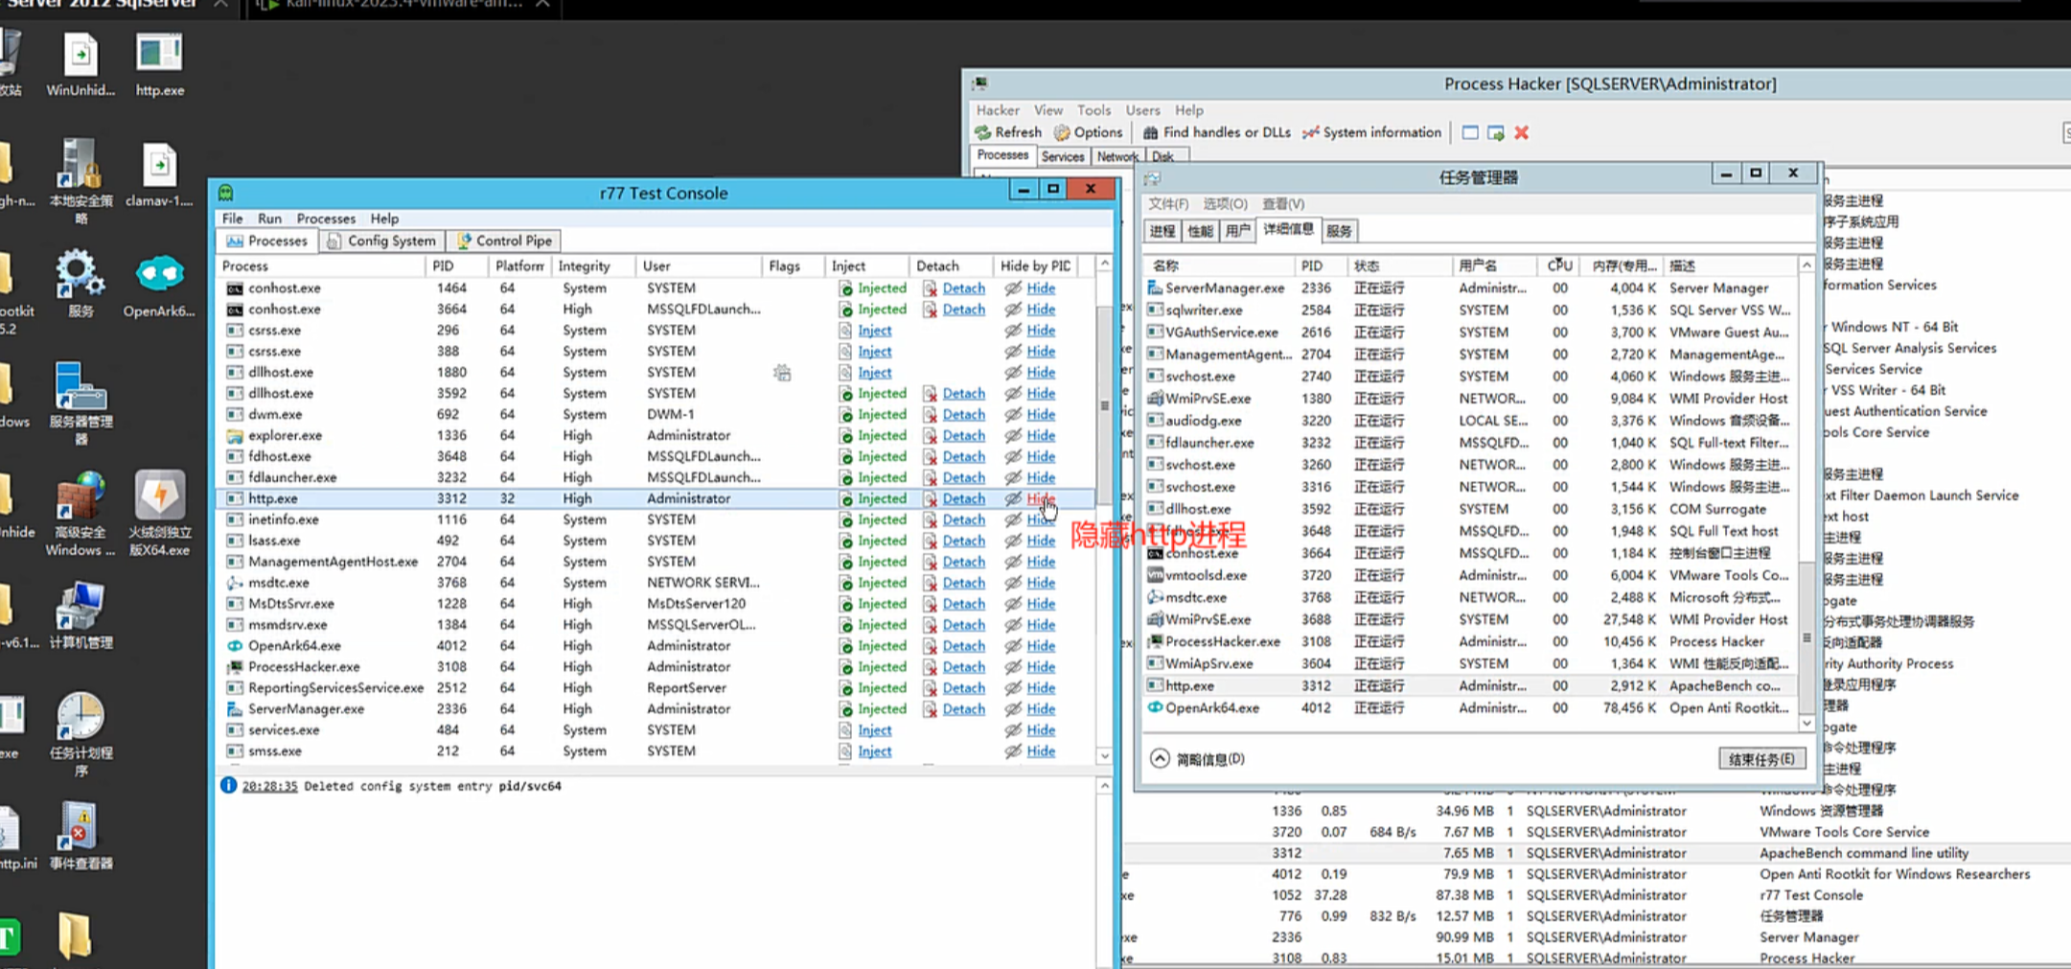Open the Tools menu in Process Hacker
Image resolution: width=2071 pixels, height=969 pixels.
point(1093,110)
